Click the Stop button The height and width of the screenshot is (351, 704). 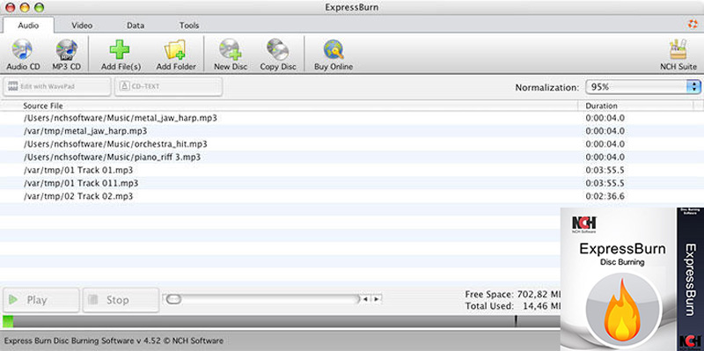point(121,300)
